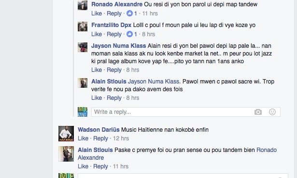Reply to Wadson Dariüs's comment
The image size is (297, 178).
pyautogui.click(x=100, y=138)
